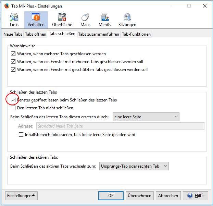Viewport: 213px width, 206px height.
Task: Click the Abbrechen button
Action: [168, 196]
